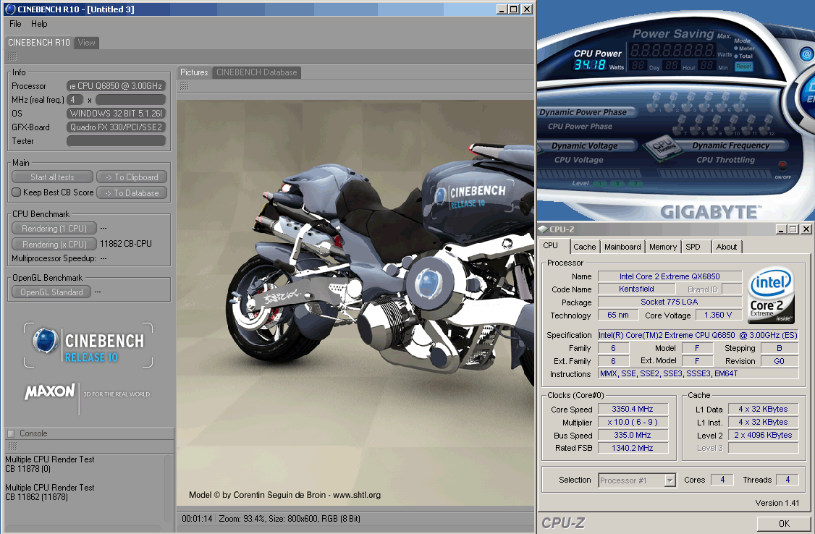Click the MAXON logo

(50, 392)
